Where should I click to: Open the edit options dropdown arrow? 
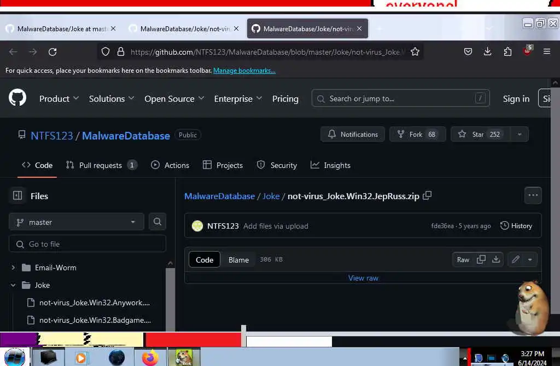point(530,259)
